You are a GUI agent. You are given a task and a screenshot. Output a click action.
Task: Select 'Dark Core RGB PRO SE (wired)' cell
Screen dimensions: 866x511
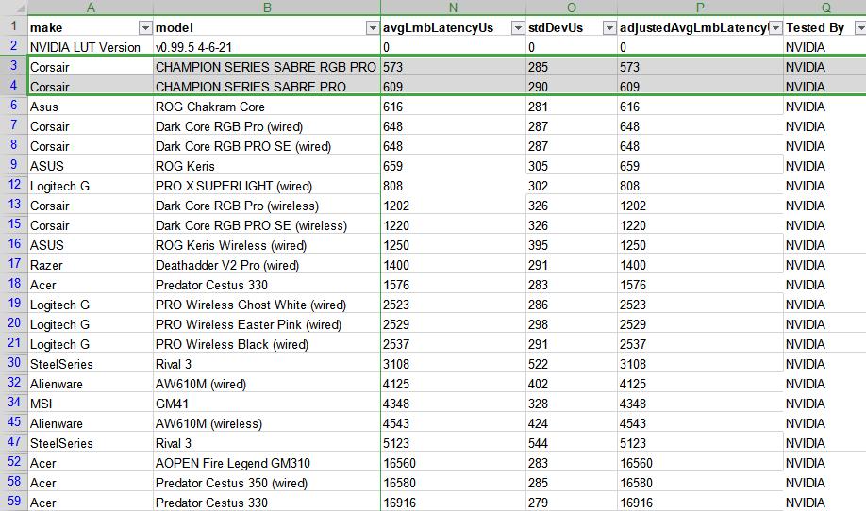coord(267,147)
